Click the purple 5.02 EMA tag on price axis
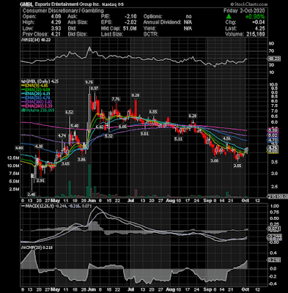The image size is (288, 293). coord(273,136)
